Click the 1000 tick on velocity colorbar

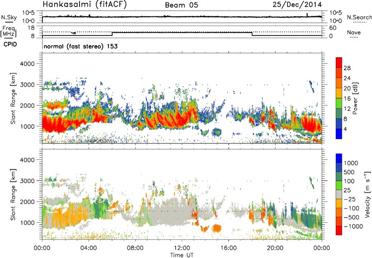351,163
